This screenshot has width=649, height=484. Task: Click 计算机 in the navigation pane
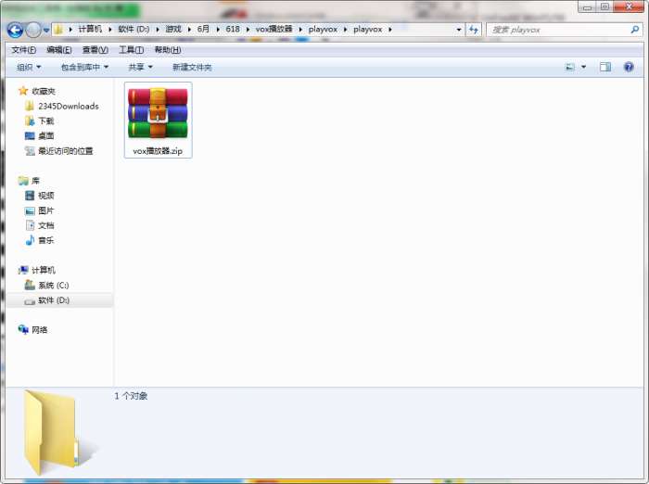coord(44,270)
